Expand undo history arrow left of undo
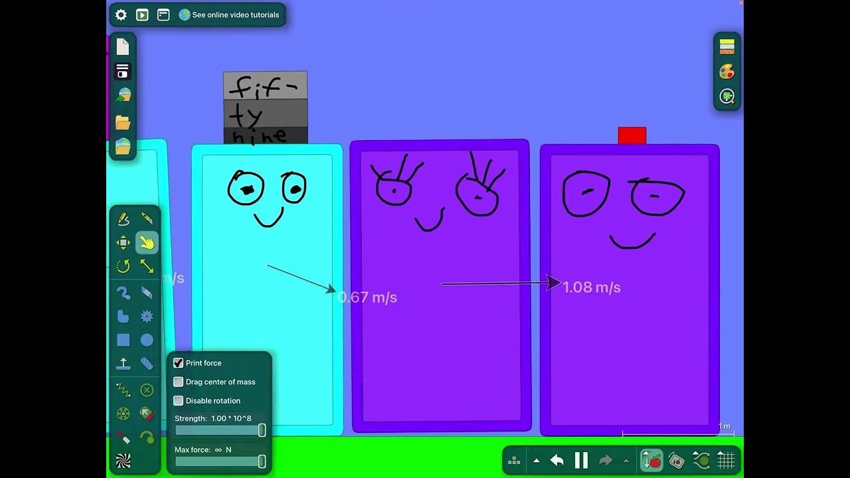The height and width of the screenshot is (478, 850). pos(537,461)
